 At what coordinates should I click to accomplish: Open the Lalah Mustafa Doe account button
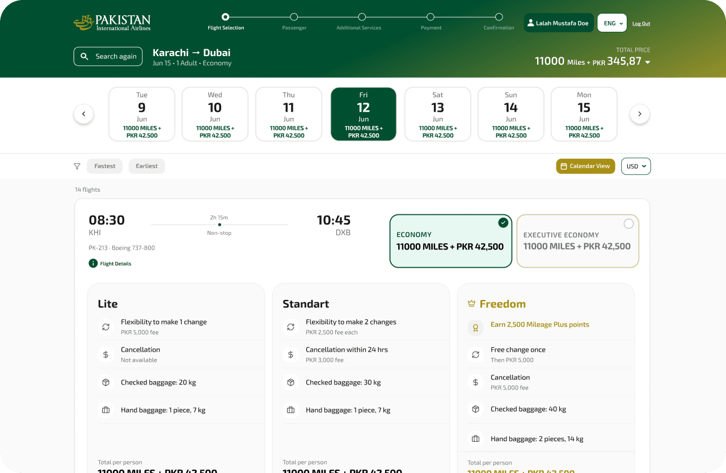click(x=559, y=23)
